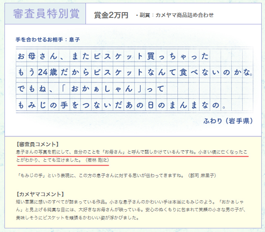Click the judge name (郡司 麻里子)
The height and width of the screenshot is (232, 265).
[x=202, y=175]
